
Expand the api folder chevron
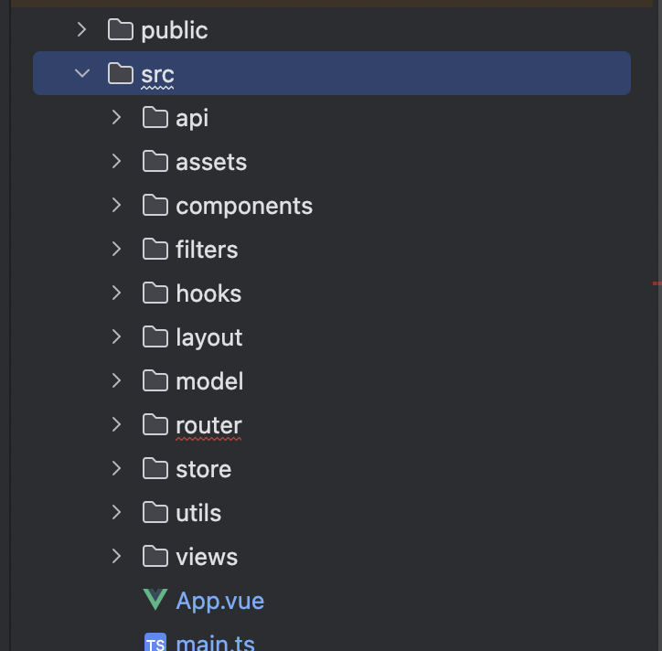(x=116, y=117)
